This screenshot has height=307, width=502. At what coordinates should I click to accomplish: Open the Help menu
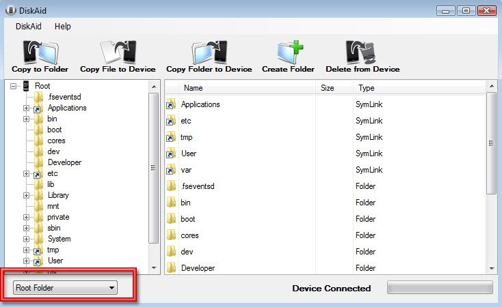(62, 26)
